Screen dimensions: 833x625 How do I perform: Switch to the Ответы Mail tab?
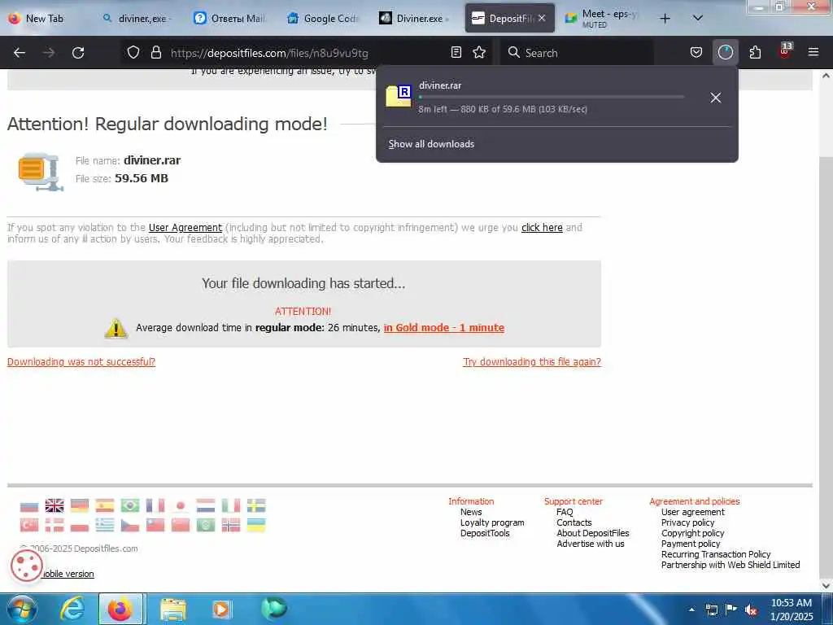tap(231, 18)
